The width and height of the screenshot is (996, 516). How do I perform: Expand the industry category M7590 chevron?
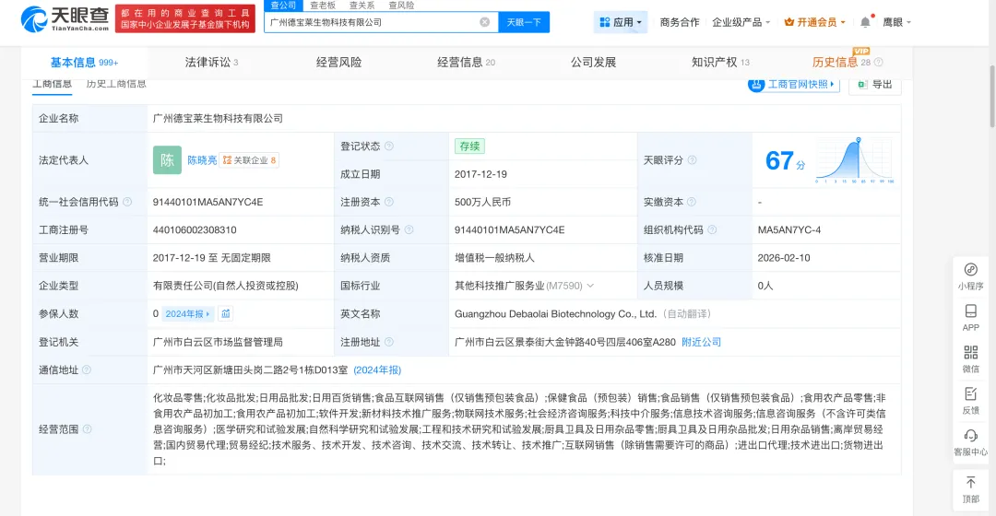point(591,286)
